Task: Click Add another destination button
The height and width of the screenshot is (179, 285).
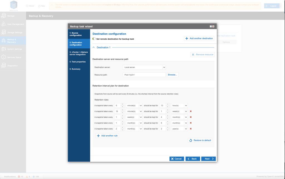Action: 199,38
